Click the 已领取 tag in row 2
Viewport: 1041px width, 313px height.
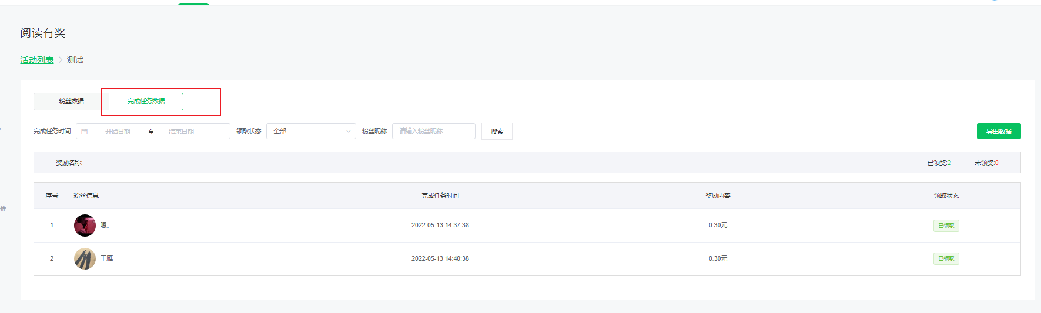pyautogui.click(x=946, y=258)
